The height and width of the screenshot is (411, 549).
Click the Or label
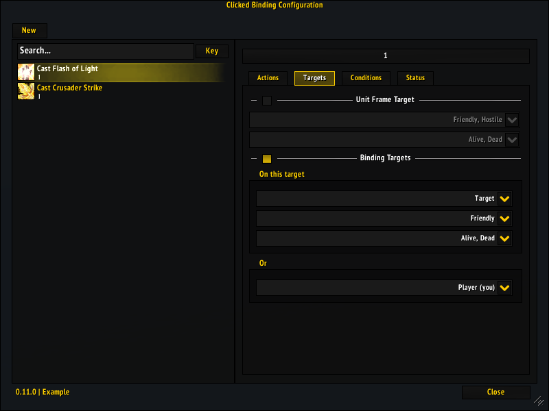pos(263,264)
